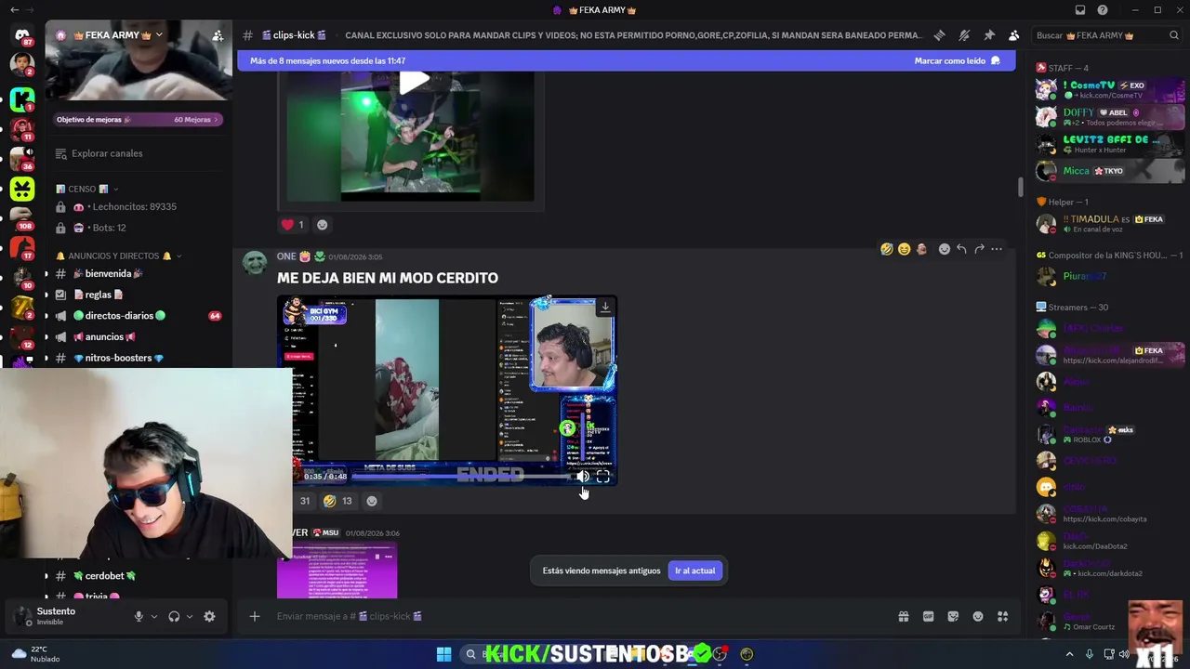
Task: Toggle the member list icon
Action: coord(1013,35)
